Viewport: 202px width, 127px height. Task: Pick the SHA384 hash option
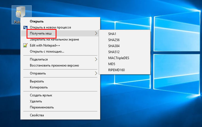[x=114, y=46]
